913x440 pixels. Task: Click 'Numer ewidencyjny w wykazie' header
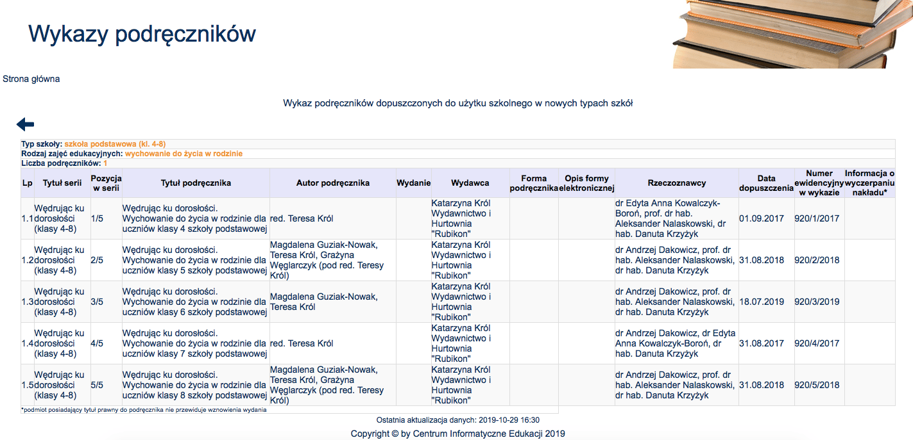coord(819,183)
